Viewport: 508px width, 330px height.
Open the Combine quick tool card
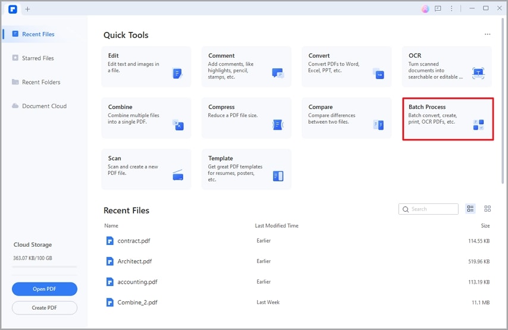point(146,118)
